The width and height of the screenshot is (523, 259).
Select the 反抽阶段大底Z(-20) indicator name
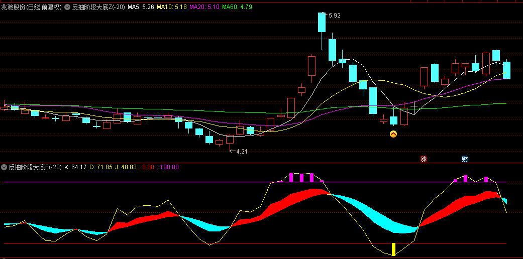[98, 8]
